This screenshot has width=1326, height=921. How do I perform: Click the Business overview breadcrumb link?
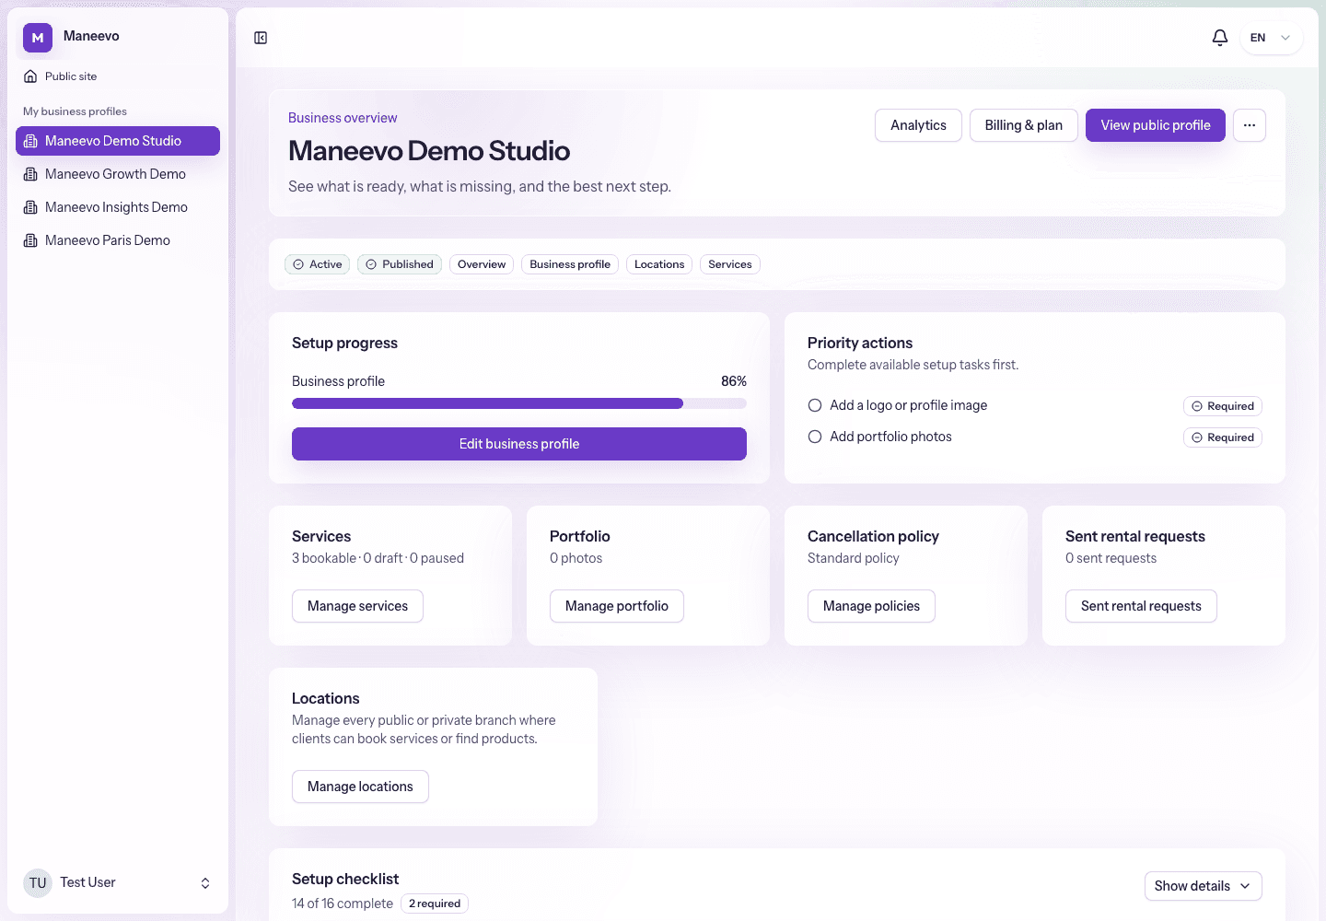tap(343, 118)
